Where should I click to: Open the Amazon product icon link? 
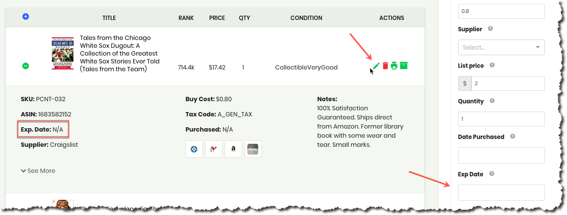(x=233, y=149)
